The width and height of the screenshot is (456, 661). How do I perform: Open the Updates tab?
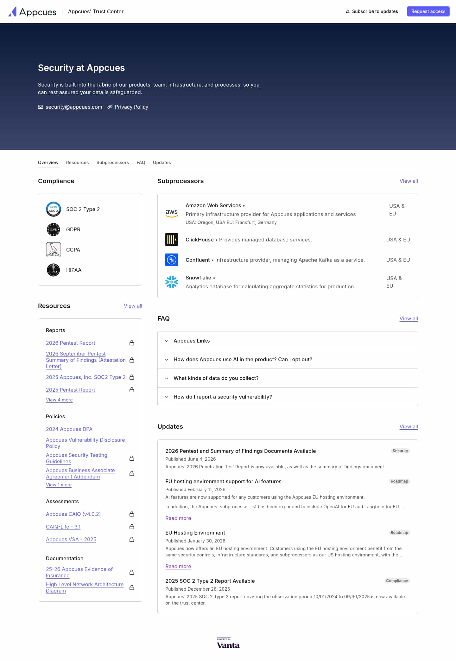tap(162, 163)
